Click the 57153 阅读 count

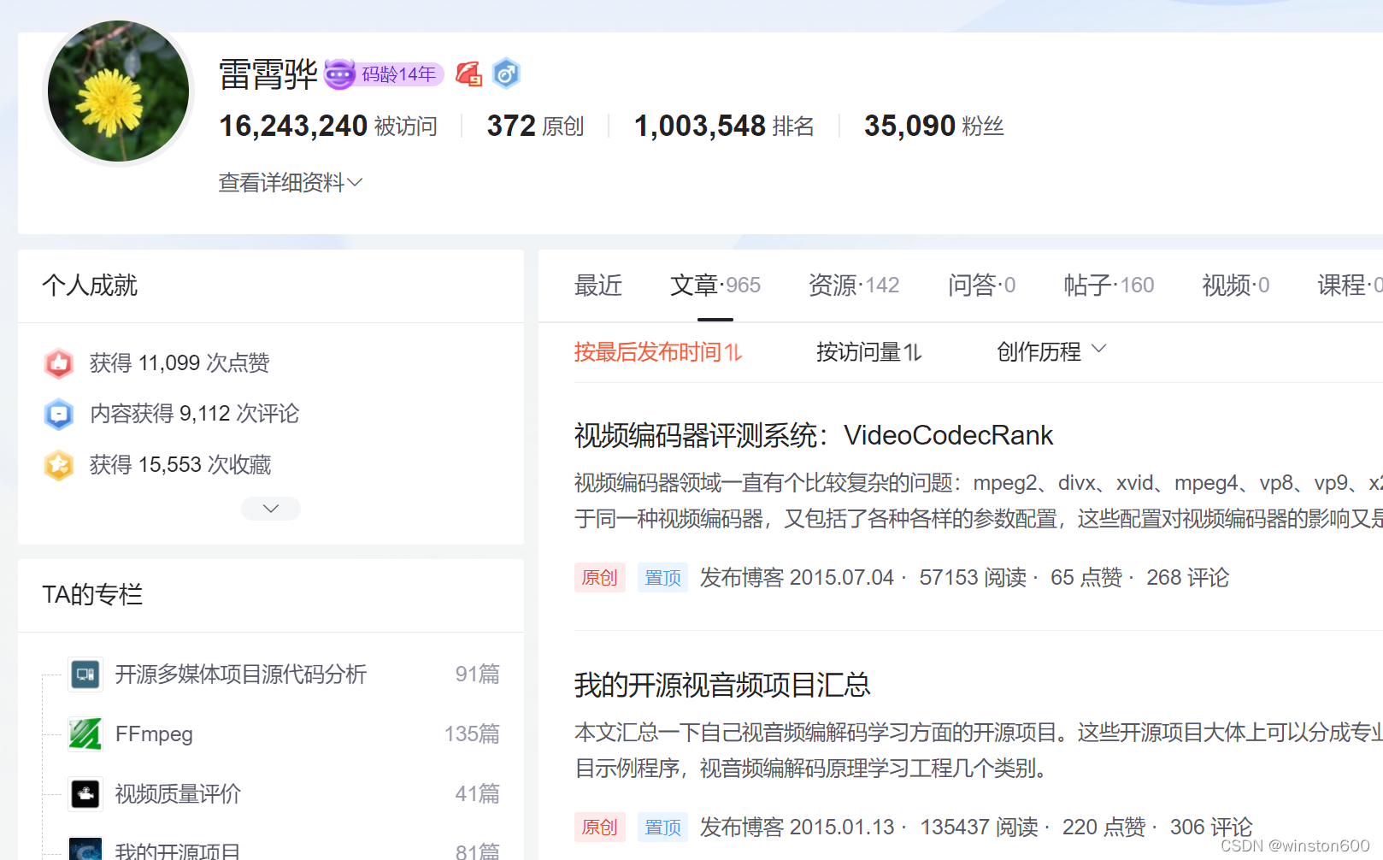[x=973, y=578]
